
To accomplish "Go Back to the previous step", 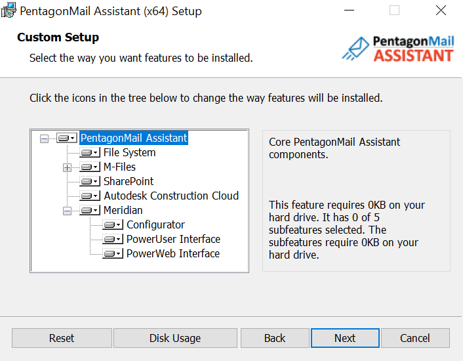I will pyautogui.click(x=275, y=338).
